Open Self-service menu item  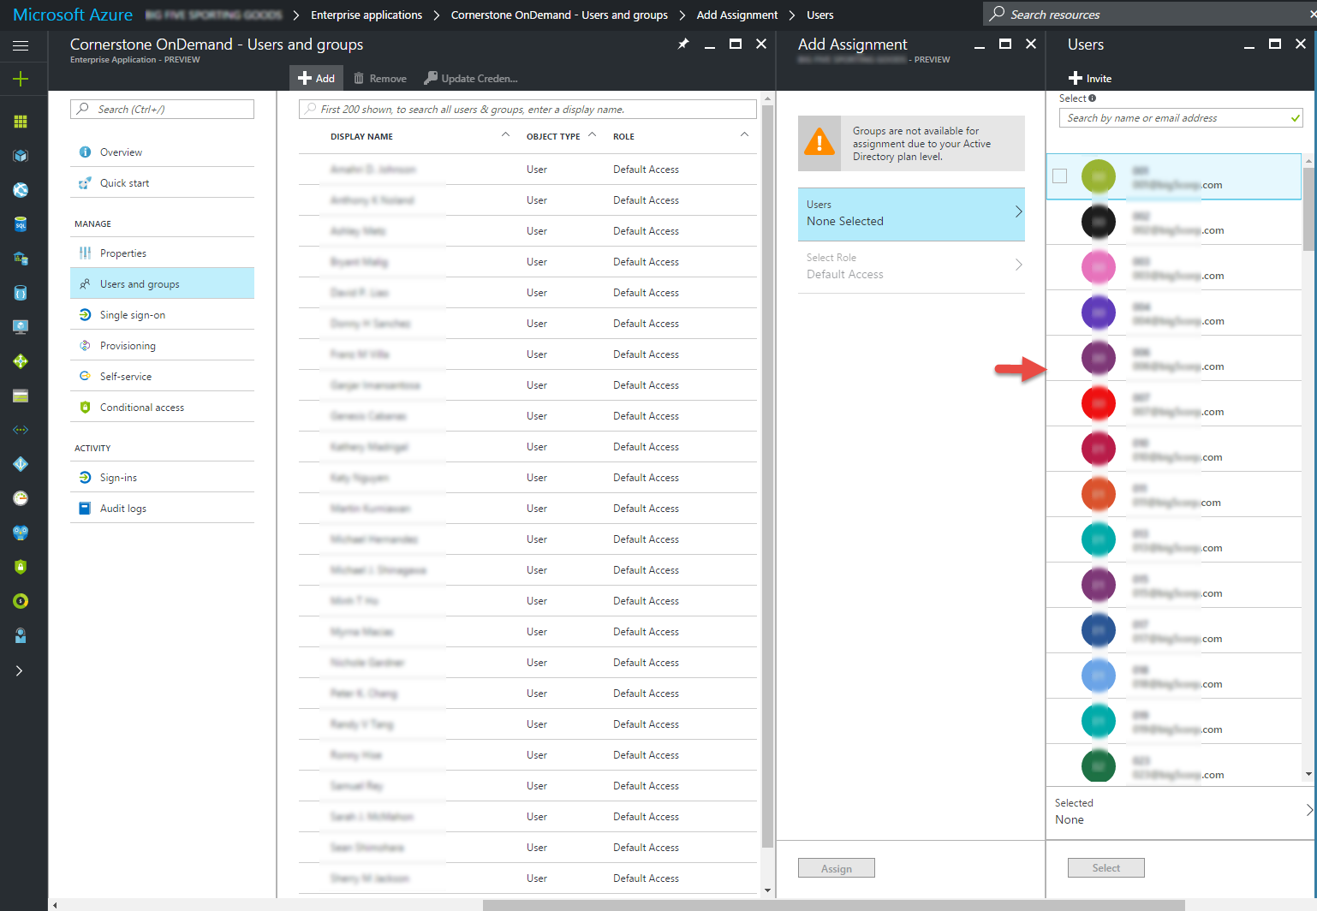(162, 376)
